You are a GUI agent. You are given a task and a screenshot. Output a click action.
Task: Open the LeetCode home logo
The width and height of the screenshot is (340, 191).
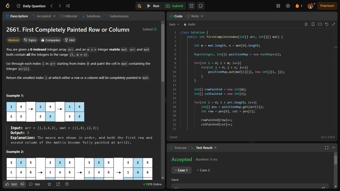pos(8,6)
